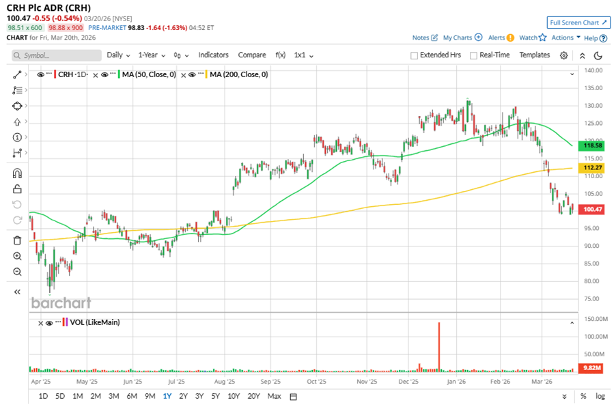The height and width of the screenshot is (411, 616).
Task: Click the MA 200 yellow color swatch
Action: coord(206,74)
